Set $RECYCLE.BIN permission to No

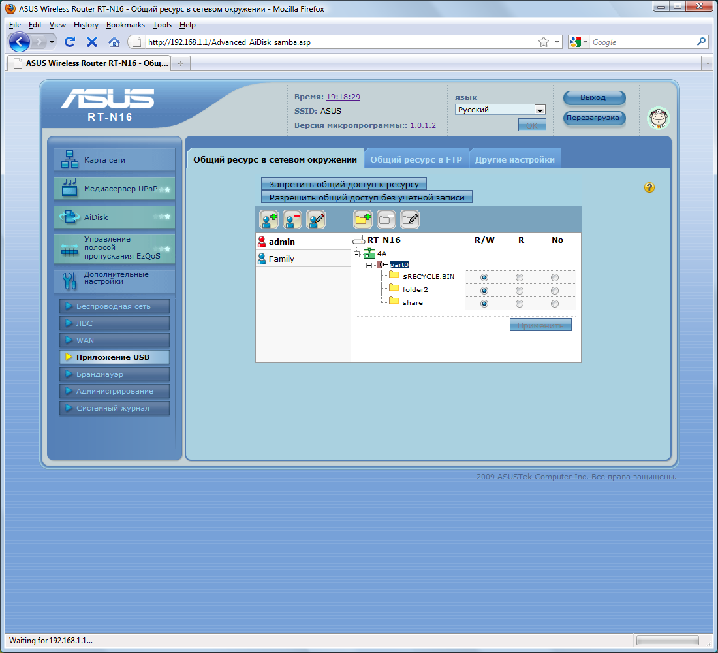(555, 278)
